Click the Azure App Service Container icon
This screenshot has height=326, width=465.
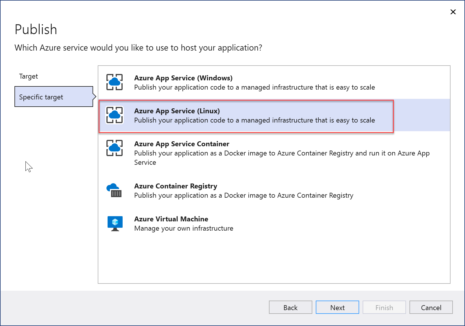click(115, 148)
